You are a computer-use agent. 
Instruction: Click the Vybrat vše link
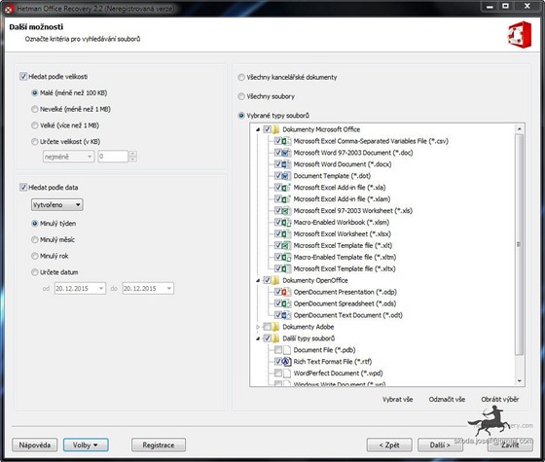(x=398, y=400)
